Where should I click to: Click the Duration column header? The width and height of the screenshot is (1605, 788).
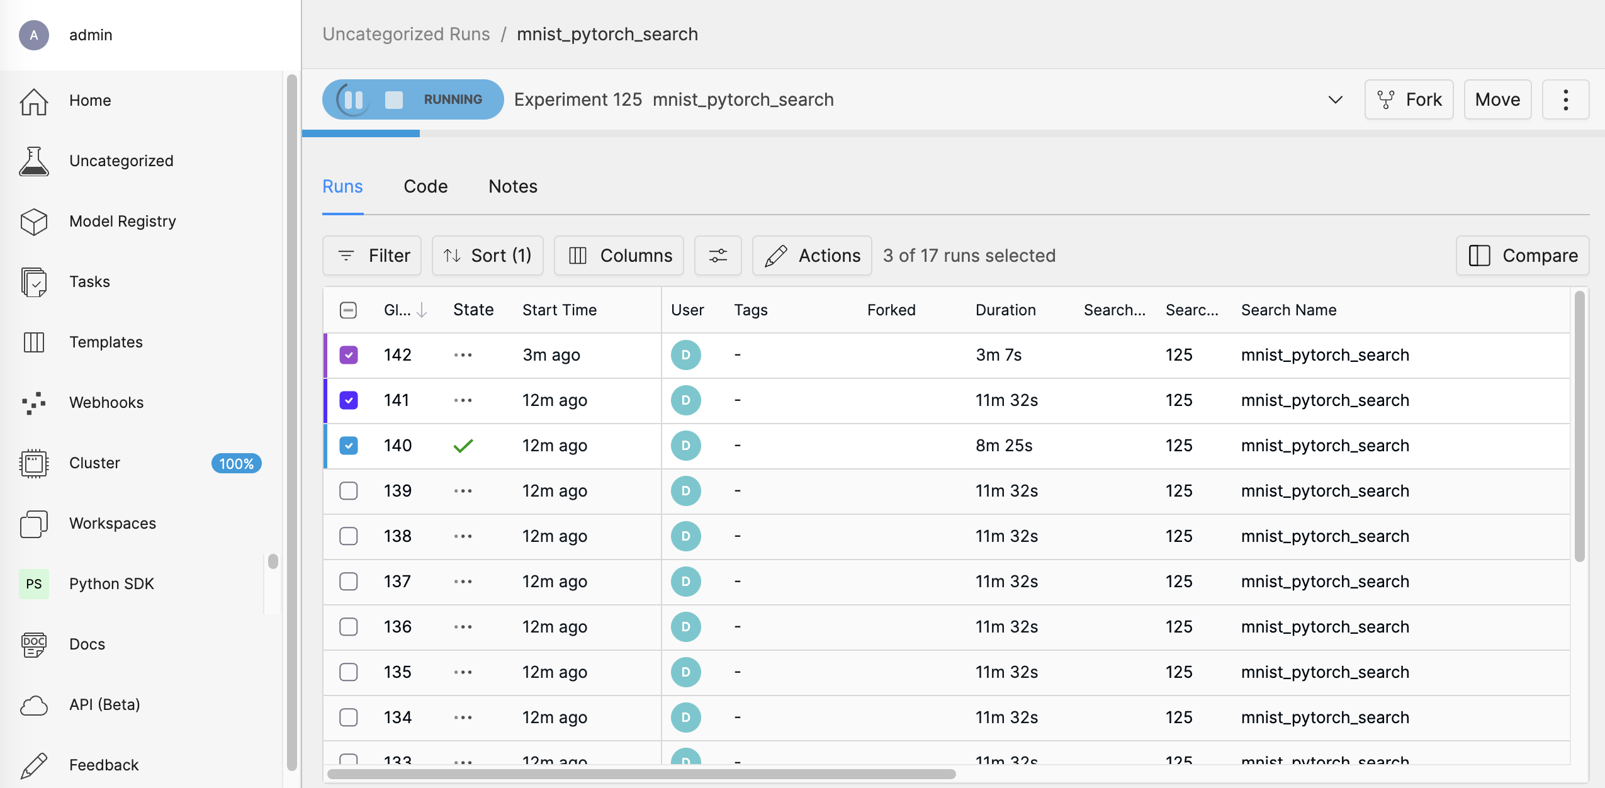pyautogui.click(x=1006, y=310)
